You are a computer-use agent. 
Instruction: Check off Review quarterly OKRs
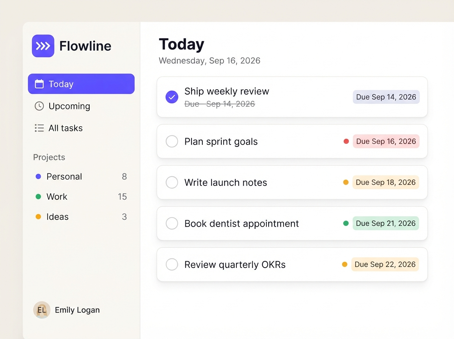point(172,264)
